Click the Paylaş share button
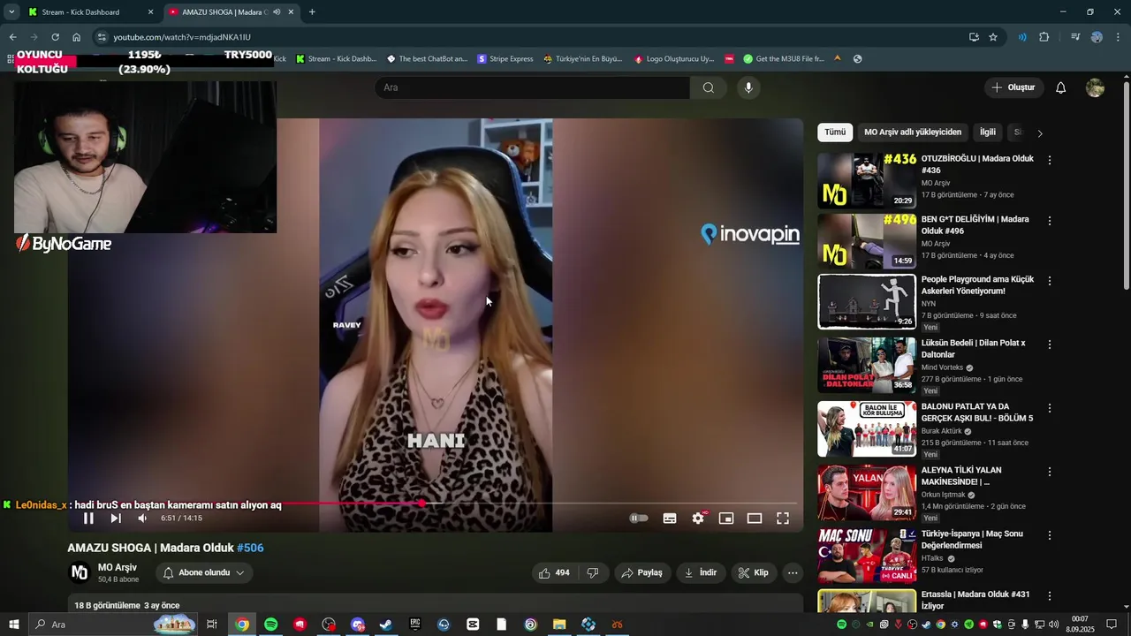The width and height of the screenshot is (1131, 636). [641, 572]
